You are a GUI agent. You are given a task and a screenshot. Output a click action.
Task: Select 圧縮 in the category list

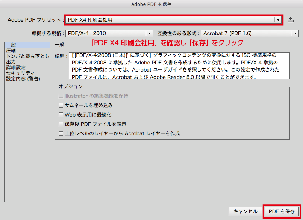tap(11, 51)
